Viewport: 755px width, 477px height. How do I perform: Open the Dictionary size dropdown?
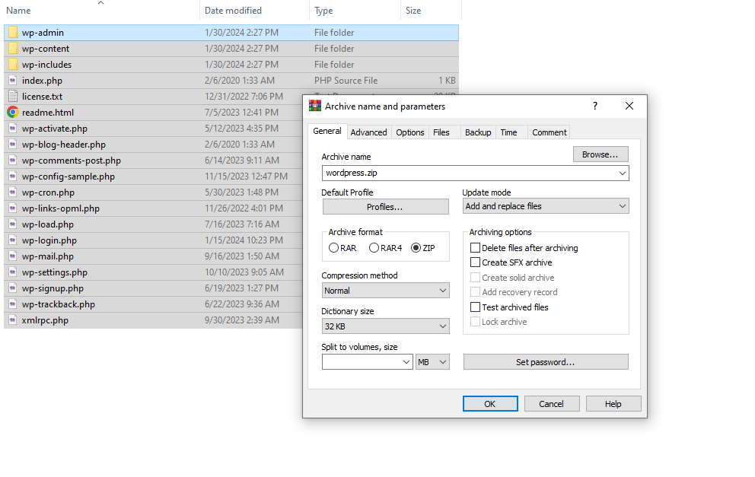click(443, 326)
